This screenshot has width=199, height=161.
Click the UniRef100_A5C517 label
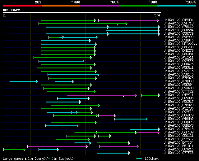178,102
